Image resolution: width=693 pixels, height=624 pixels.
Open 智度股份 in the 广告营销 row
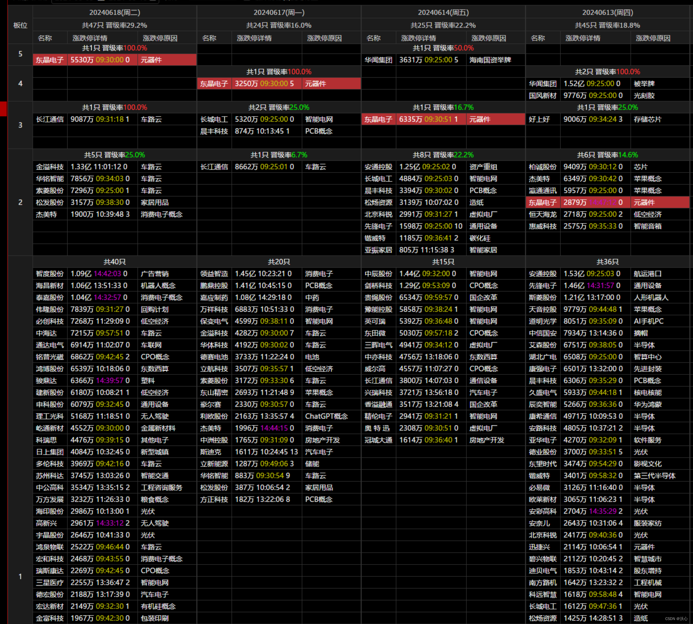50,274
